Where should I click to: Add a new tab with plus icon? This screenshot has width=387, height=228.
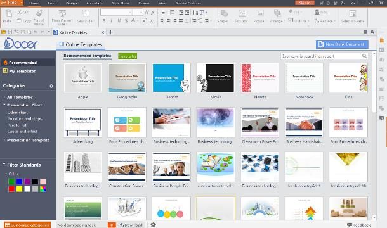[110, 32]
